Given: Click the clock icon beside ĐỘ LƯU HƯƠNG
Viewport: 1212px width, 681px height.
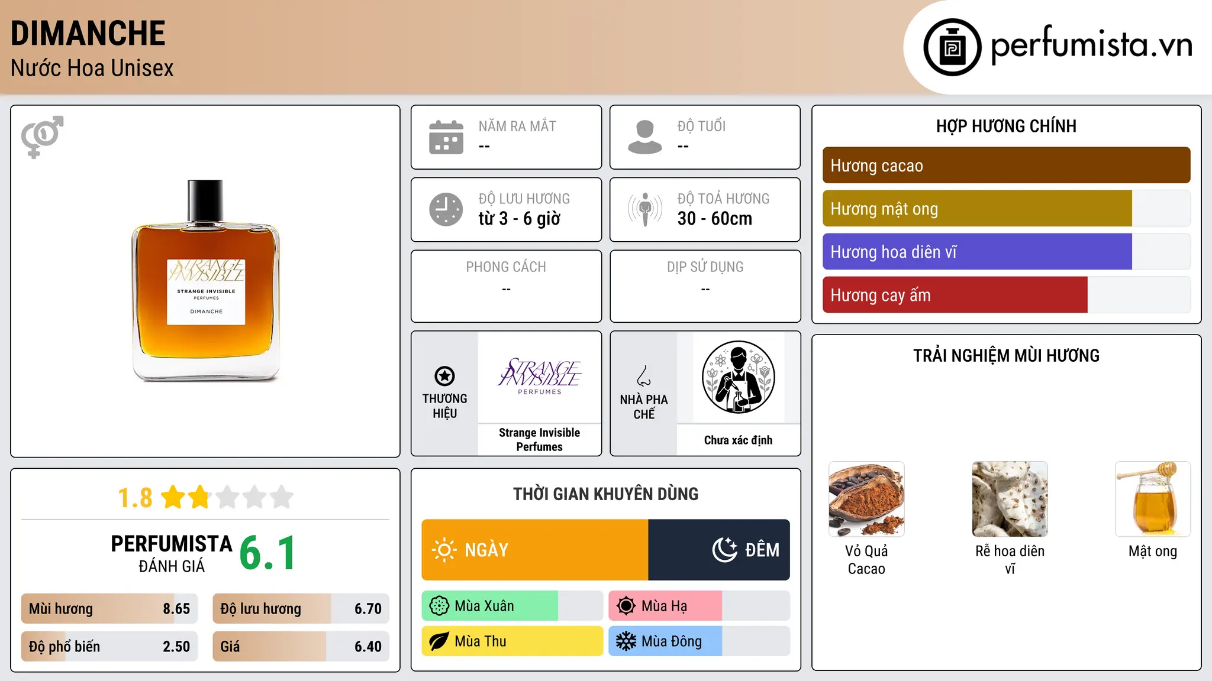Looking at the screenshot, I should pyautogui.click(x=446, y=209).
